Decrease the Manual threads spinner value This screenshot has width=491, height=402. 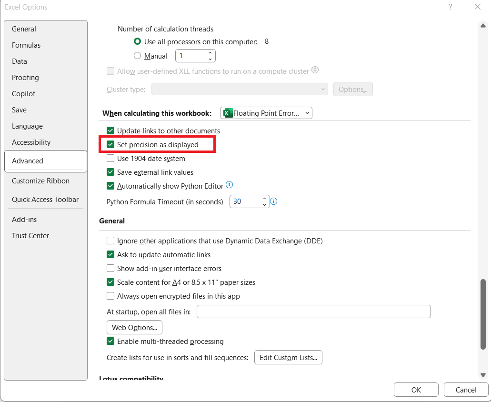(210, 59)
